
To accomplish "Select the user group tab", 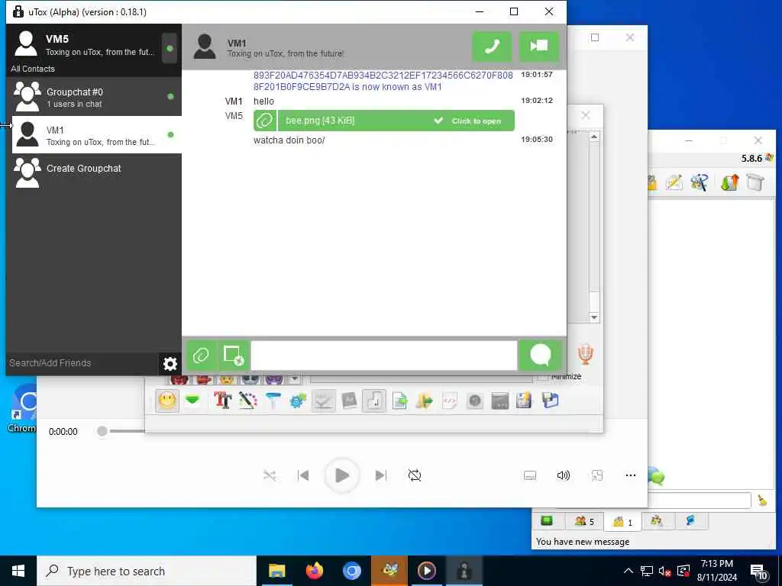I will pyautogui.click(x=657, y=520).
